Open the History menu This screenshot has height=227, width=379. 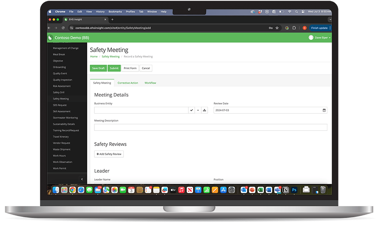tap(100, 12)
